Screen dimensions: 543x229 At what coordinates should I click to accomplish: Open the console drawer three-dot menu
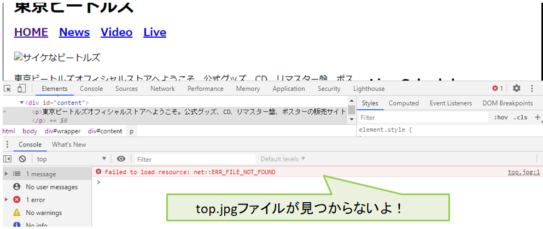click(x=7, y=144)
